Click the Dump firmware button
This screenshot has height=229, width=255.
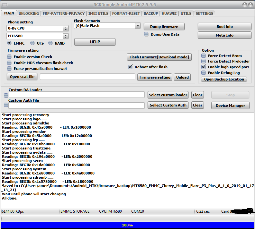pyautogui.click(x=164, y=27)
